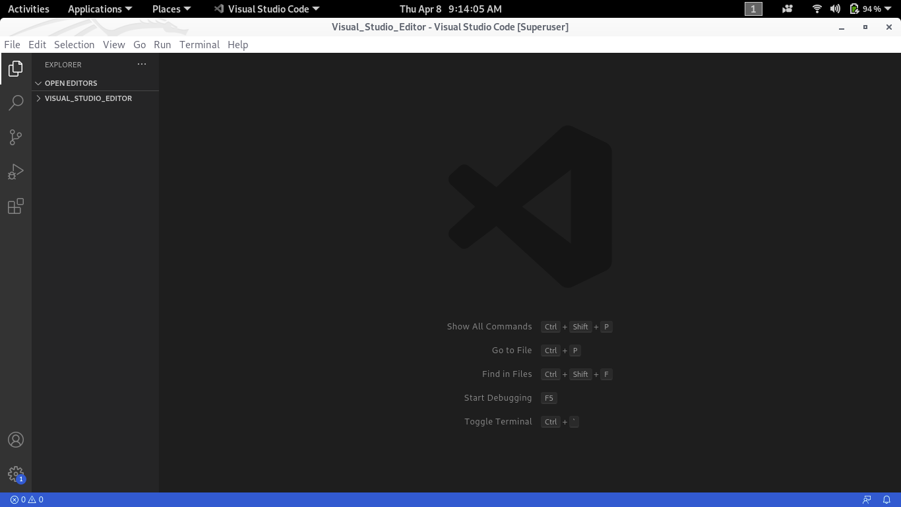901x507 pixels.
Task: Open the Accounts icon in activity bar
Action: coord(16,440)
